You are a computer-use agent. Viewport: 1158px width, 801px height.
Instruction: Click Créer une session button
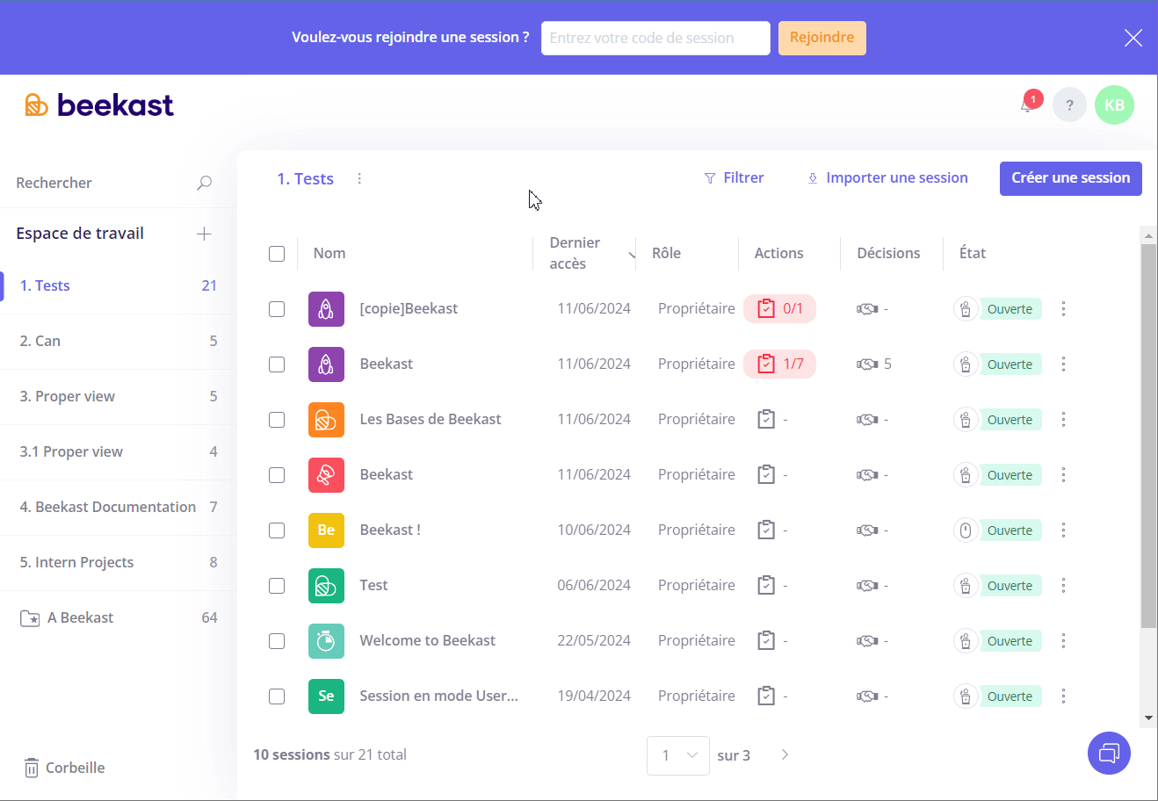click(1071, 178)
